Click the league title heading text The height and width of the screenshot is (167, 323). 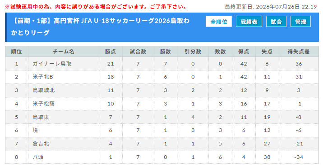[x=100, y=26]
